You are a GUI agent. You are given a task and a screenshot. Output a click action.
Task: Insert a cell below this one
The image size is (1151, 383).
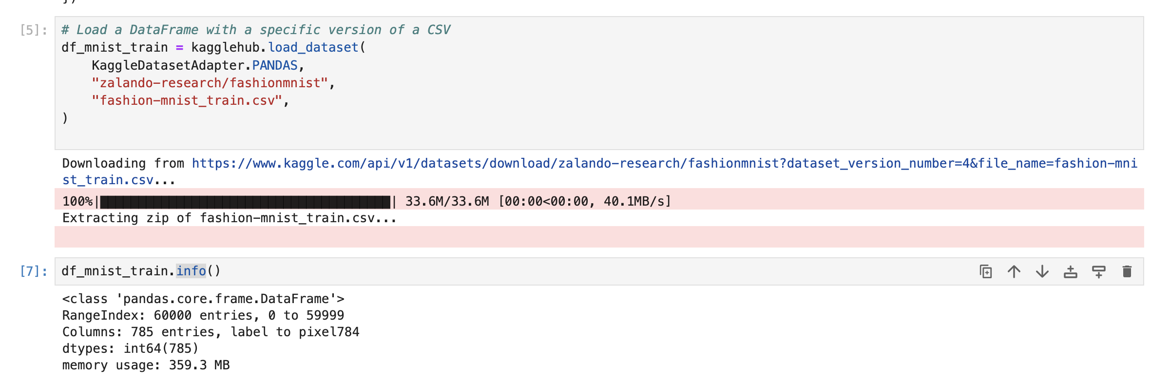pyautogui.click(x=1098, y=271)
